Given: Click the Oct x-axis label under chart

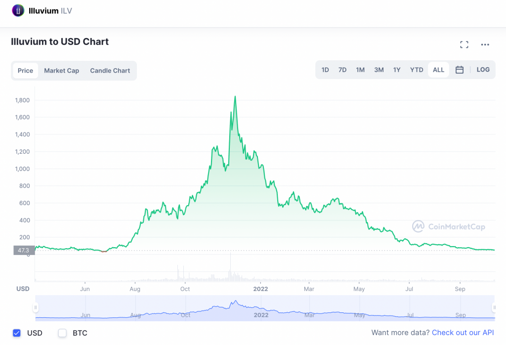Looking at the screenshot, I should 185,289.
